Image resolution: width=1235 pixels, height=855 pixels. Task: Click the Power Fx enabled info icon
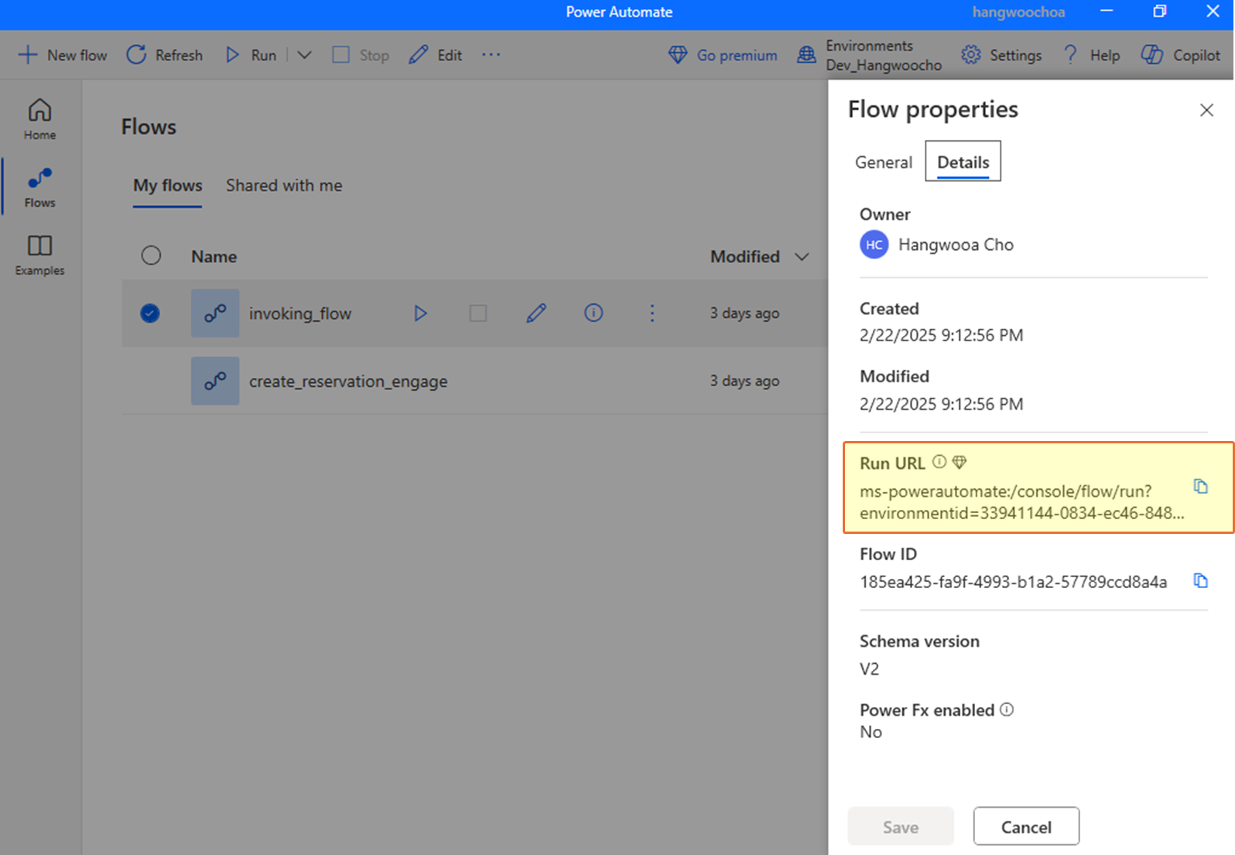(x=1007, y=710)
